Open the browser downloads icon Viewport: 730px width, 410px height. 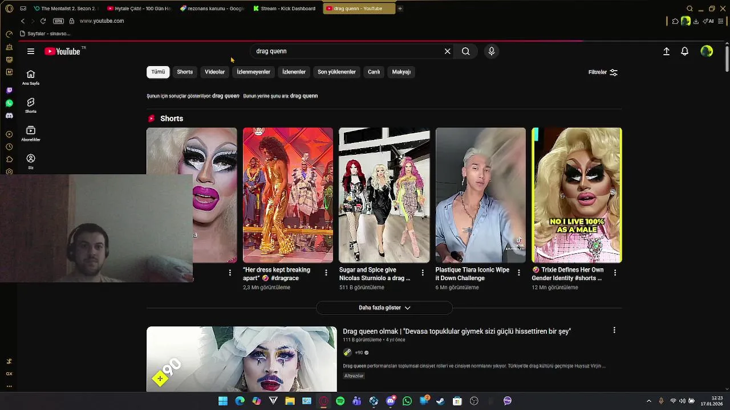(x=696, y=21)
